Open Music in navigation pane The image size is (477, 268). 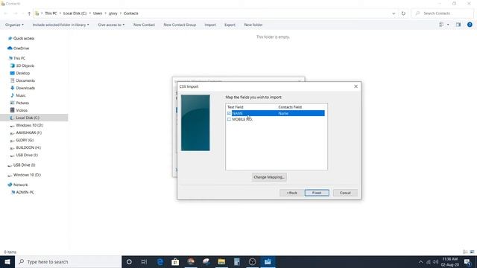coord(21,95)
